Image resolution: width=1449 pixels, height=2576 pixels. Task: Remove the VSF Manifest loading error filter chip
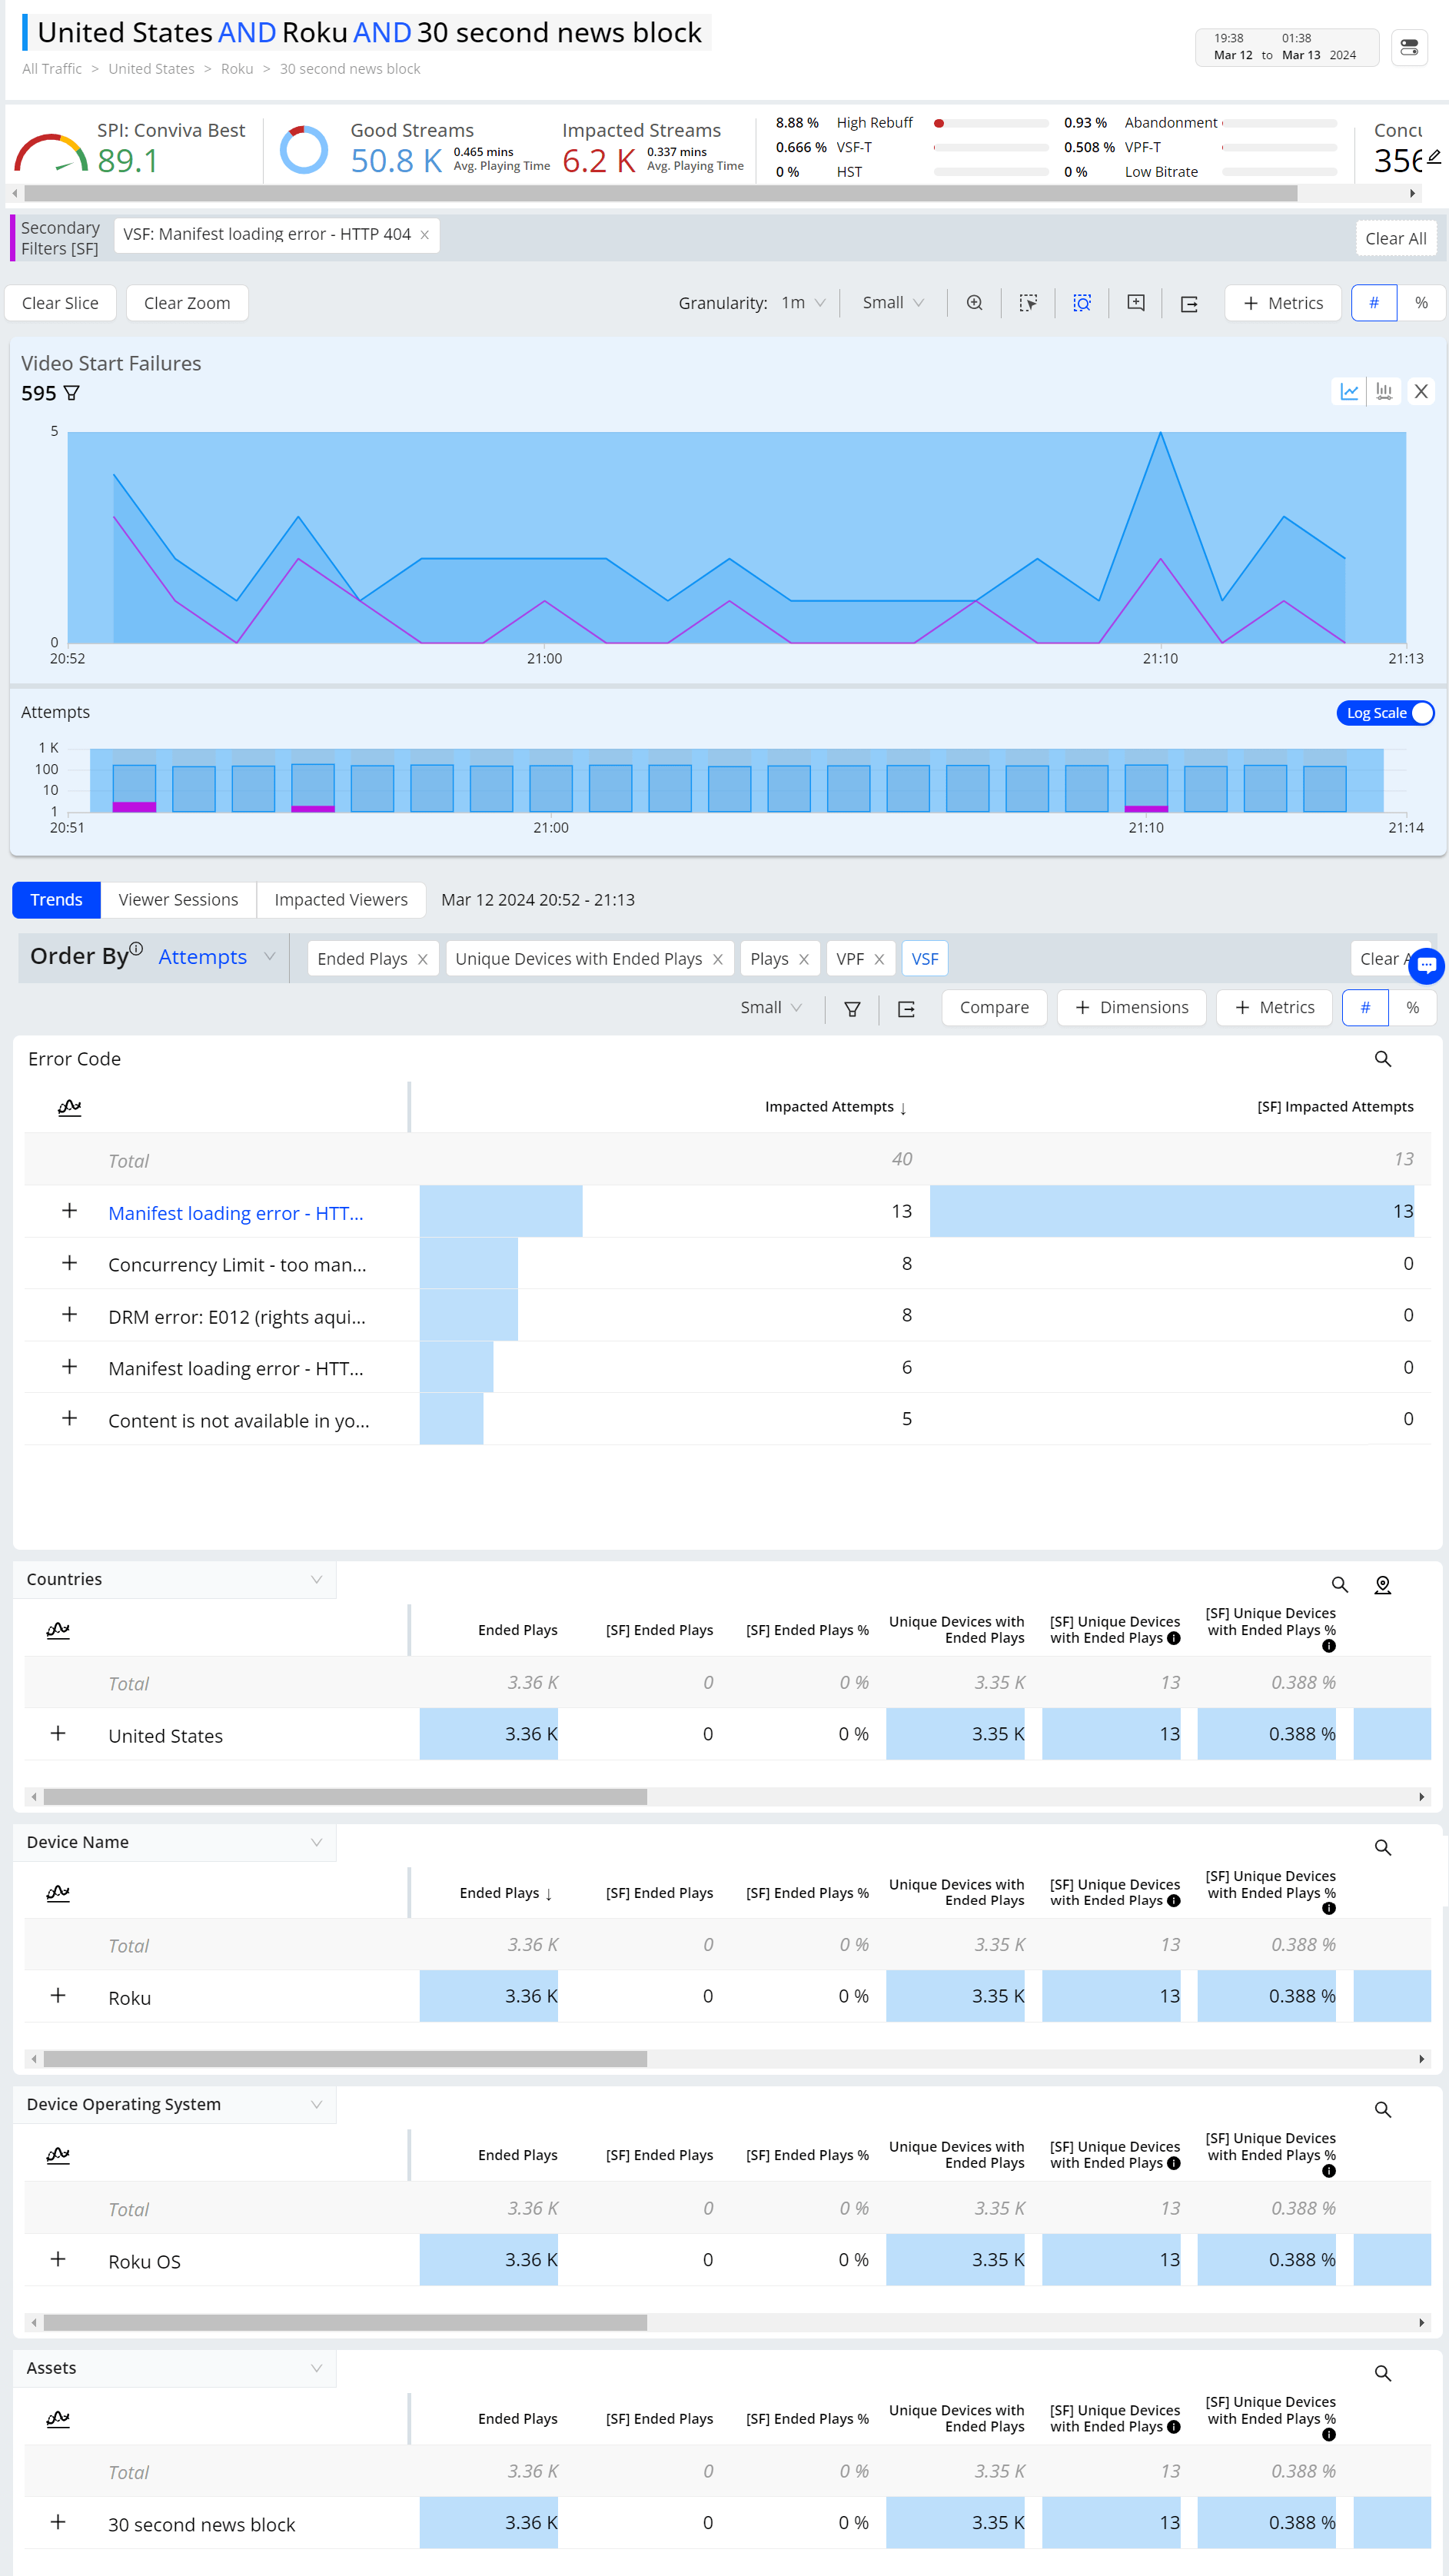click(x=424, y=235)
